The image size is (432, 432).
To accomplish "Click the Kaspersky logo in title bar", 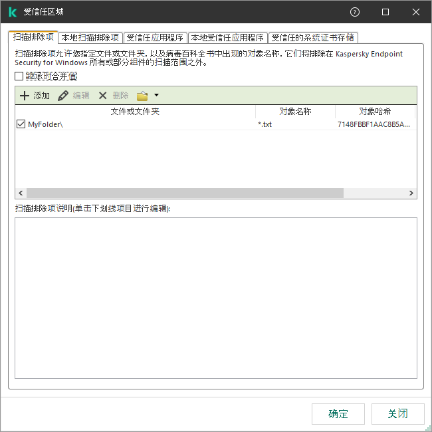I will (13, 12).
